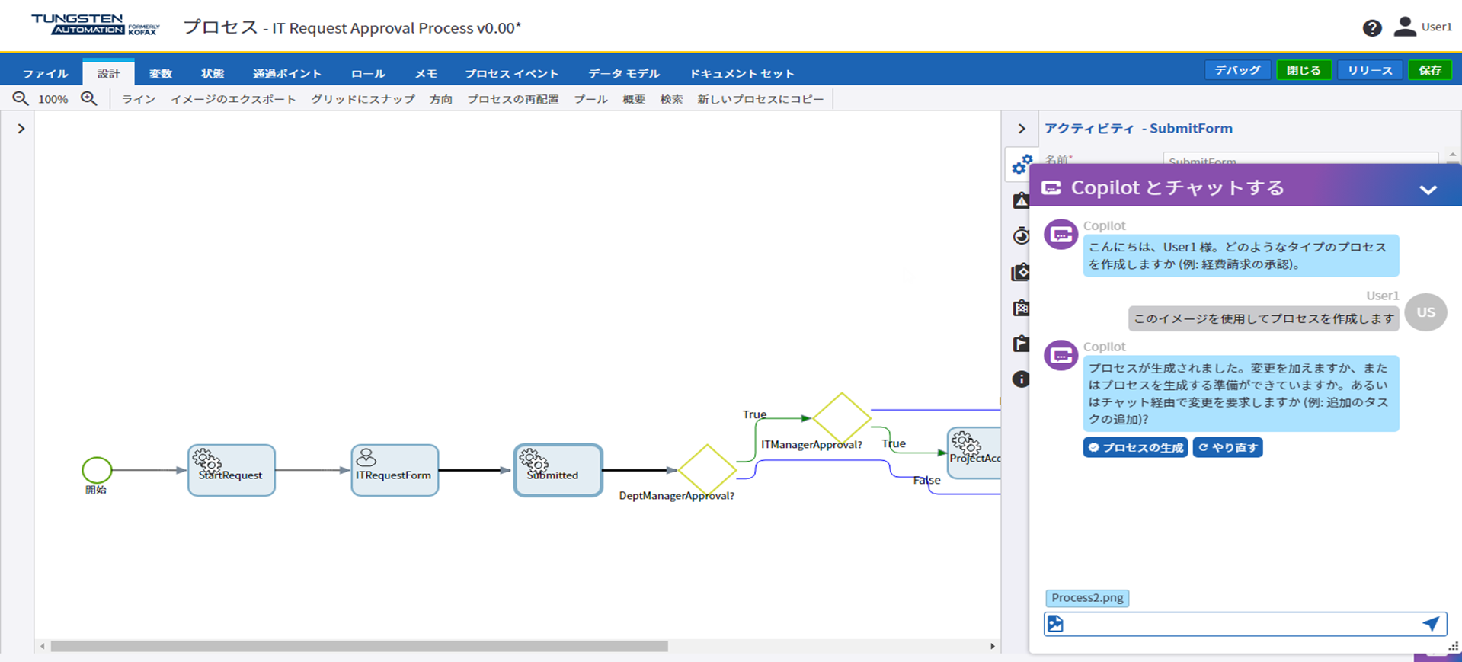Select the warning triangle sidebar icon

tap(1021, 201)
